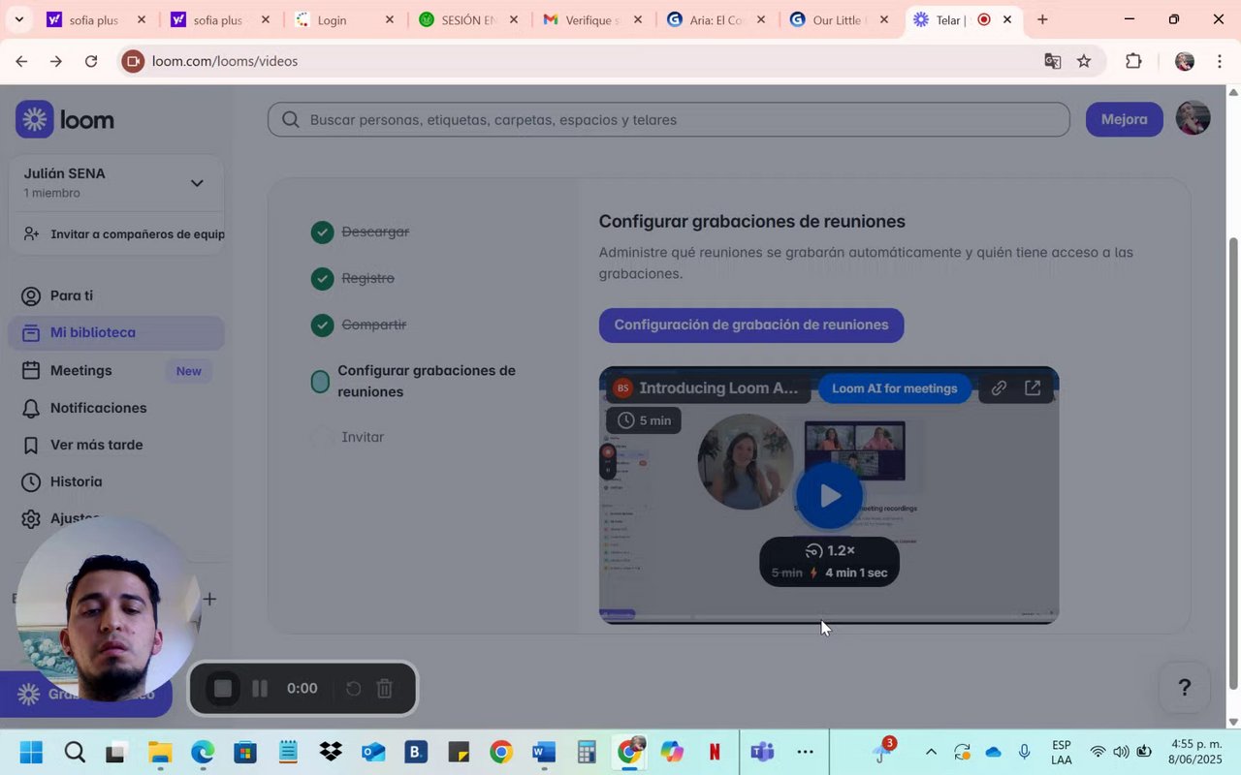1241x775 pixels.
Task: Click the Ajustes gear icon
Action: click(x=31, y=518)
